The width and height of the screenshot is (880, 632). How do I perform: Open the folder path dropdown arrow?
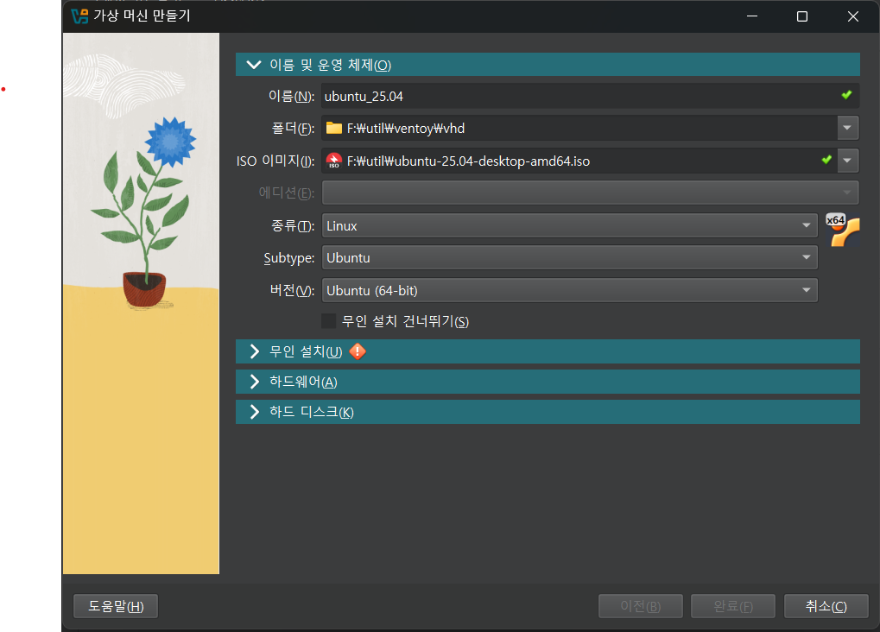pos(847,128)
